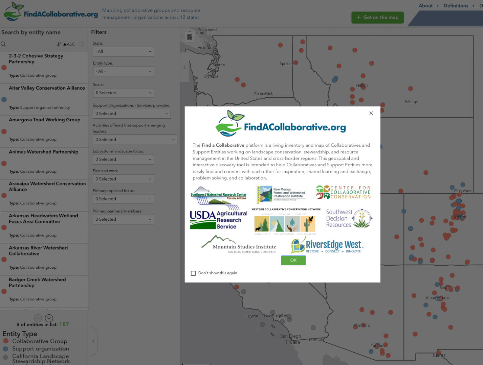Toggle the ASC sort order button
Viewport: 483px width, 365px height.
[69, 44]
